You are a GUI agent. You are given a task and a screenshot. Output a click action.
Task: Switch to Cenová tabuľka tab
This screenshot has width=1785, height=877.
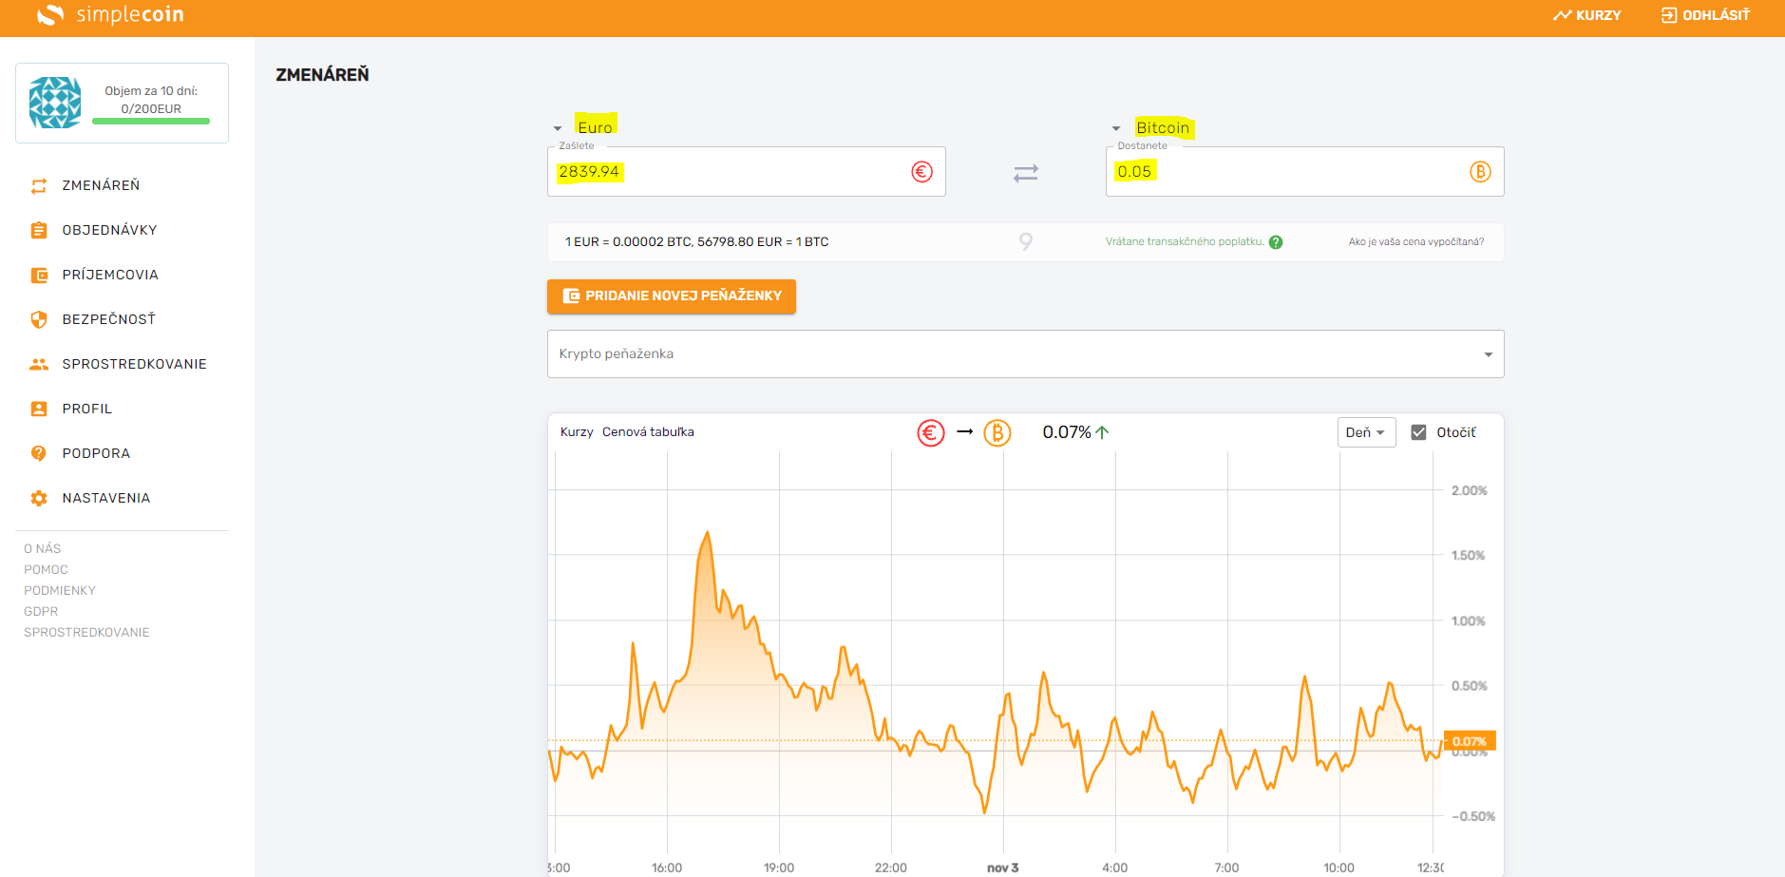pos(648,432)
